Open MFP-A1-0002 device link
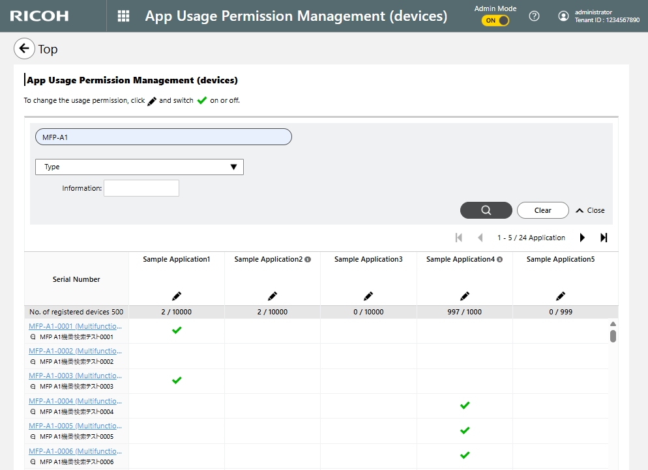648x470 pixels. tap(75, 351)
